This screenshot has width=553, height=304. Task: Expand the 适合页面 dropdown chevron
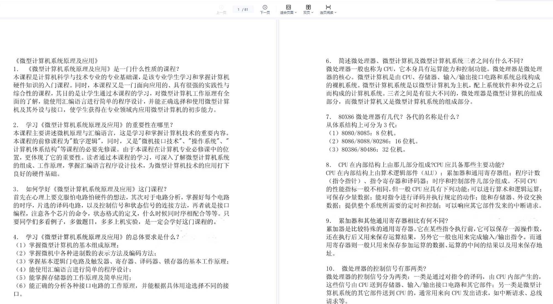(296, 13)
